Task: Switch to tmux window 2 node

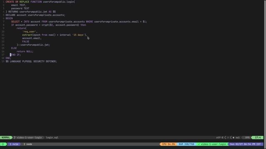Action: coord(28,144)
